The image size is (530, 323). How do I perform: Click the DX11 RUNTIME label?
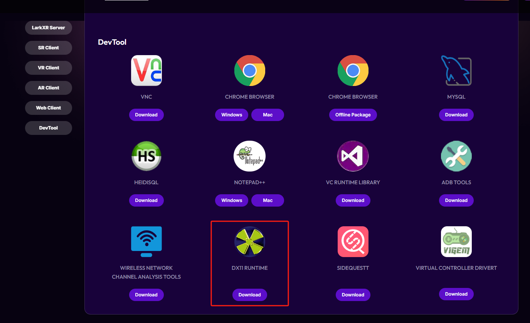250,268
